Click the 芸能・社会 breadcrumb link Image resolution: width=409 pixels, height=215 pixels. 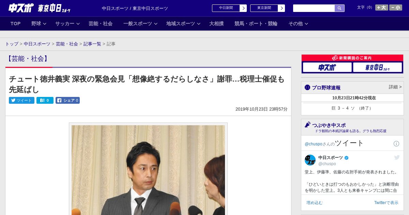point(67,44)
